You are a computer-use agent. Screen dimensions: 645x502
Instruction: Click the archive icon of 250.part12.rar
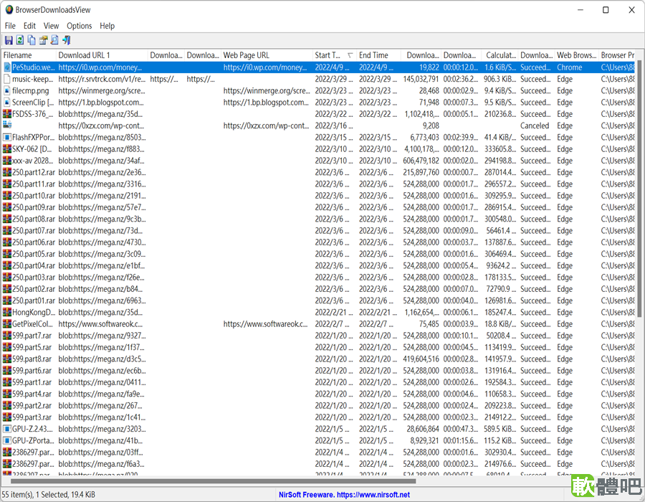[7, 172]
